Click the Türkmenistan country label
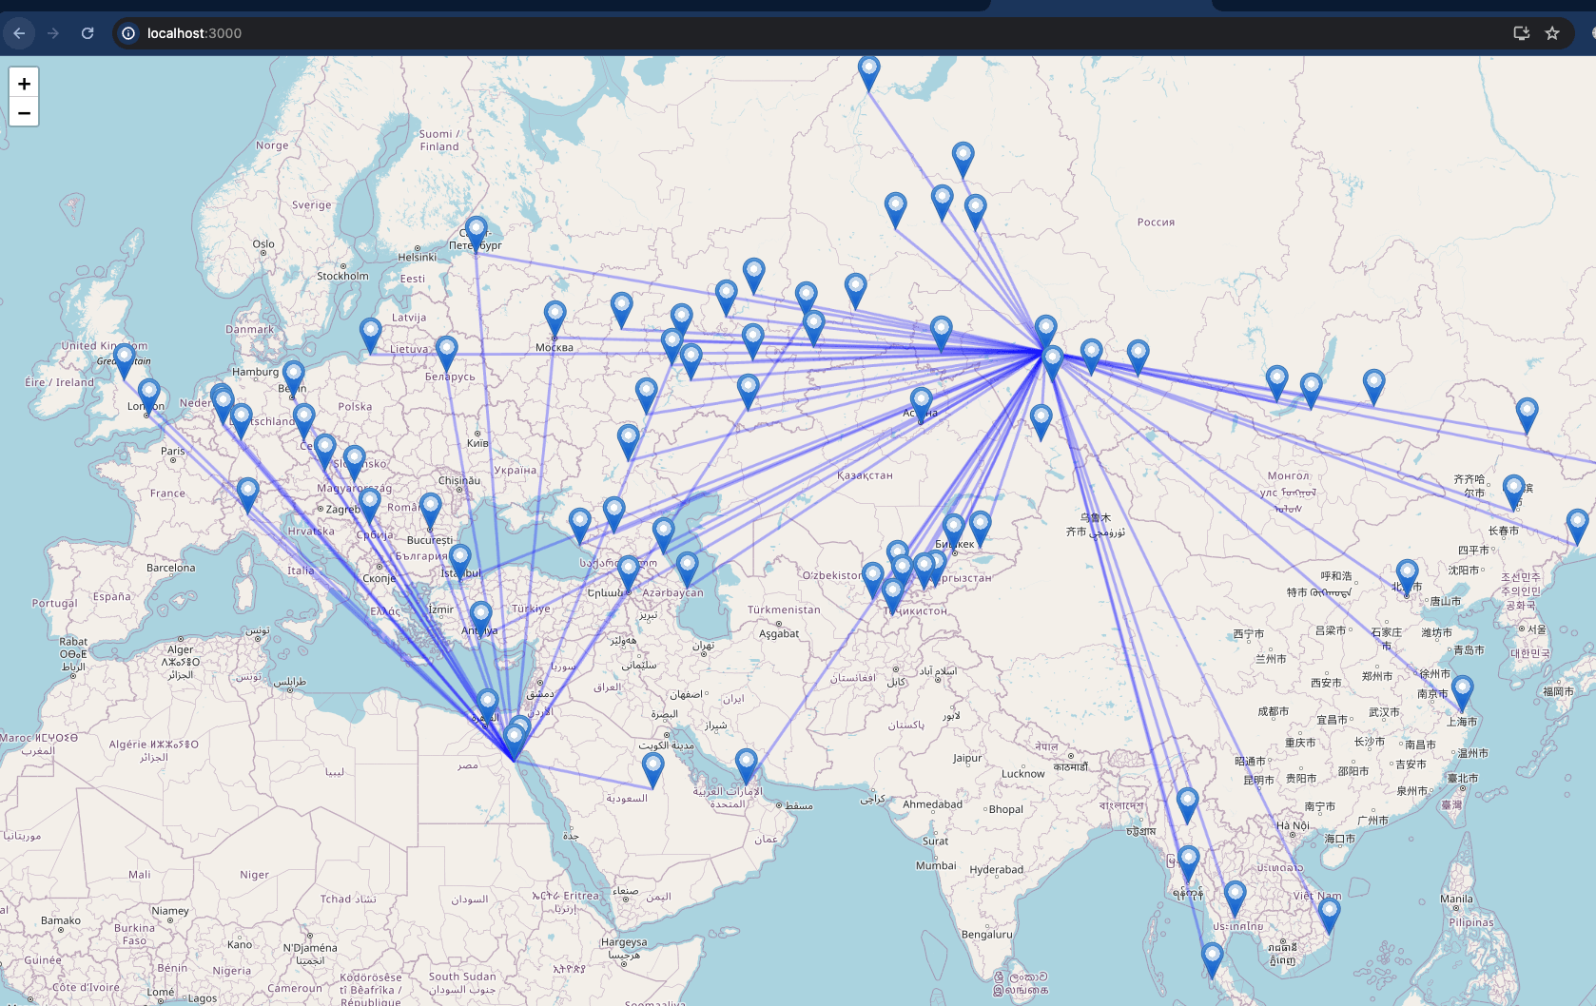Image resolution: width=1596 pixels, height=1006 pixels. (784, 609)
